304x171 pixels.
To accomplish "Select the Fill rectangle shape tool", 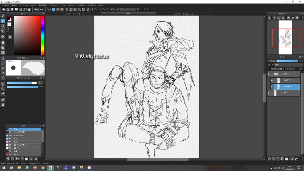I will tap(3, 43).
